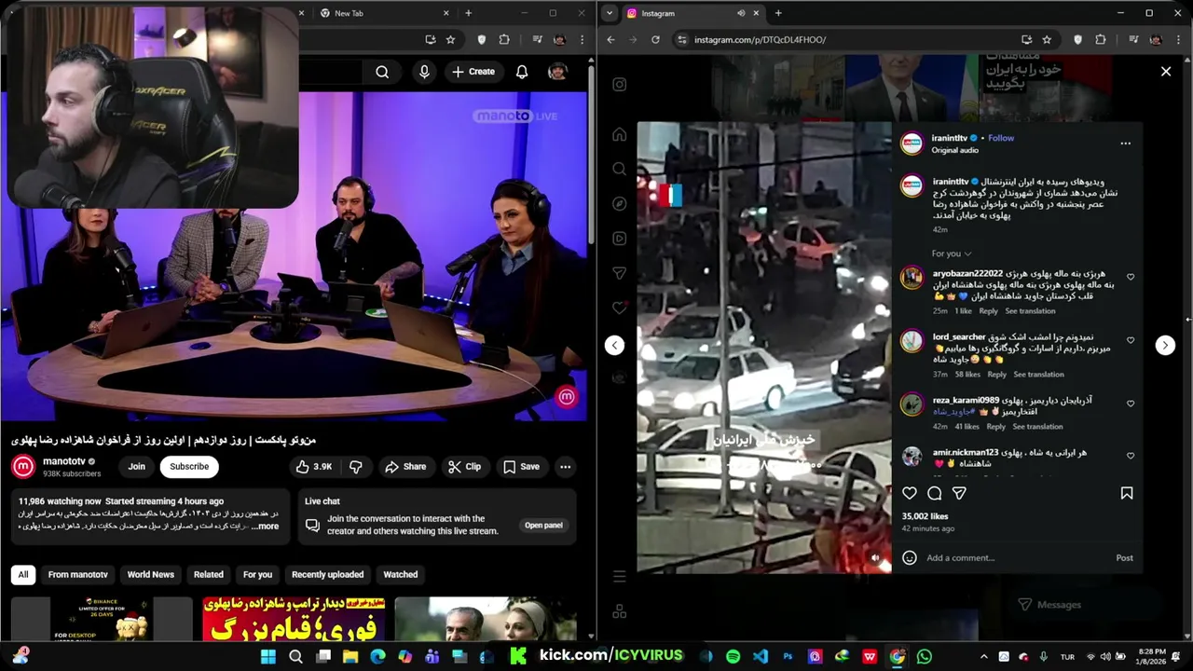Create a Clip of the stream
This screenshot has height=671, width=1193.
point(464,467)
